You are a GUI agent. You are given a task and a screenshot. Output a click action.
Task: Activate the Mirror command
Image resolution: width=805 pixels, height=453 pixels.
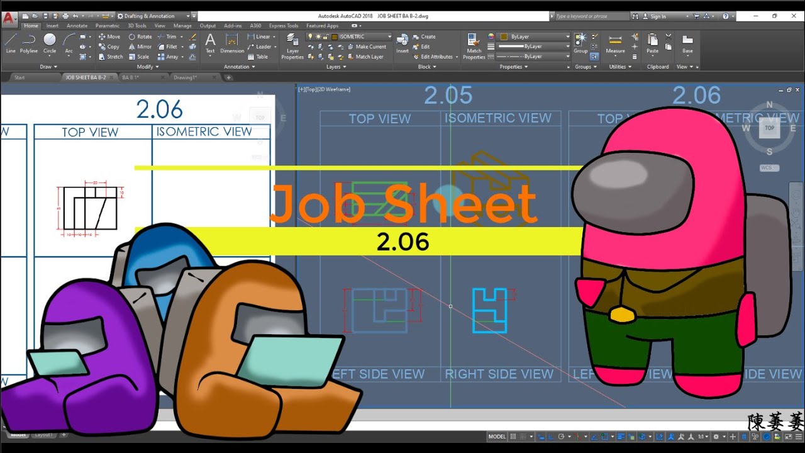tap(140, 47)
